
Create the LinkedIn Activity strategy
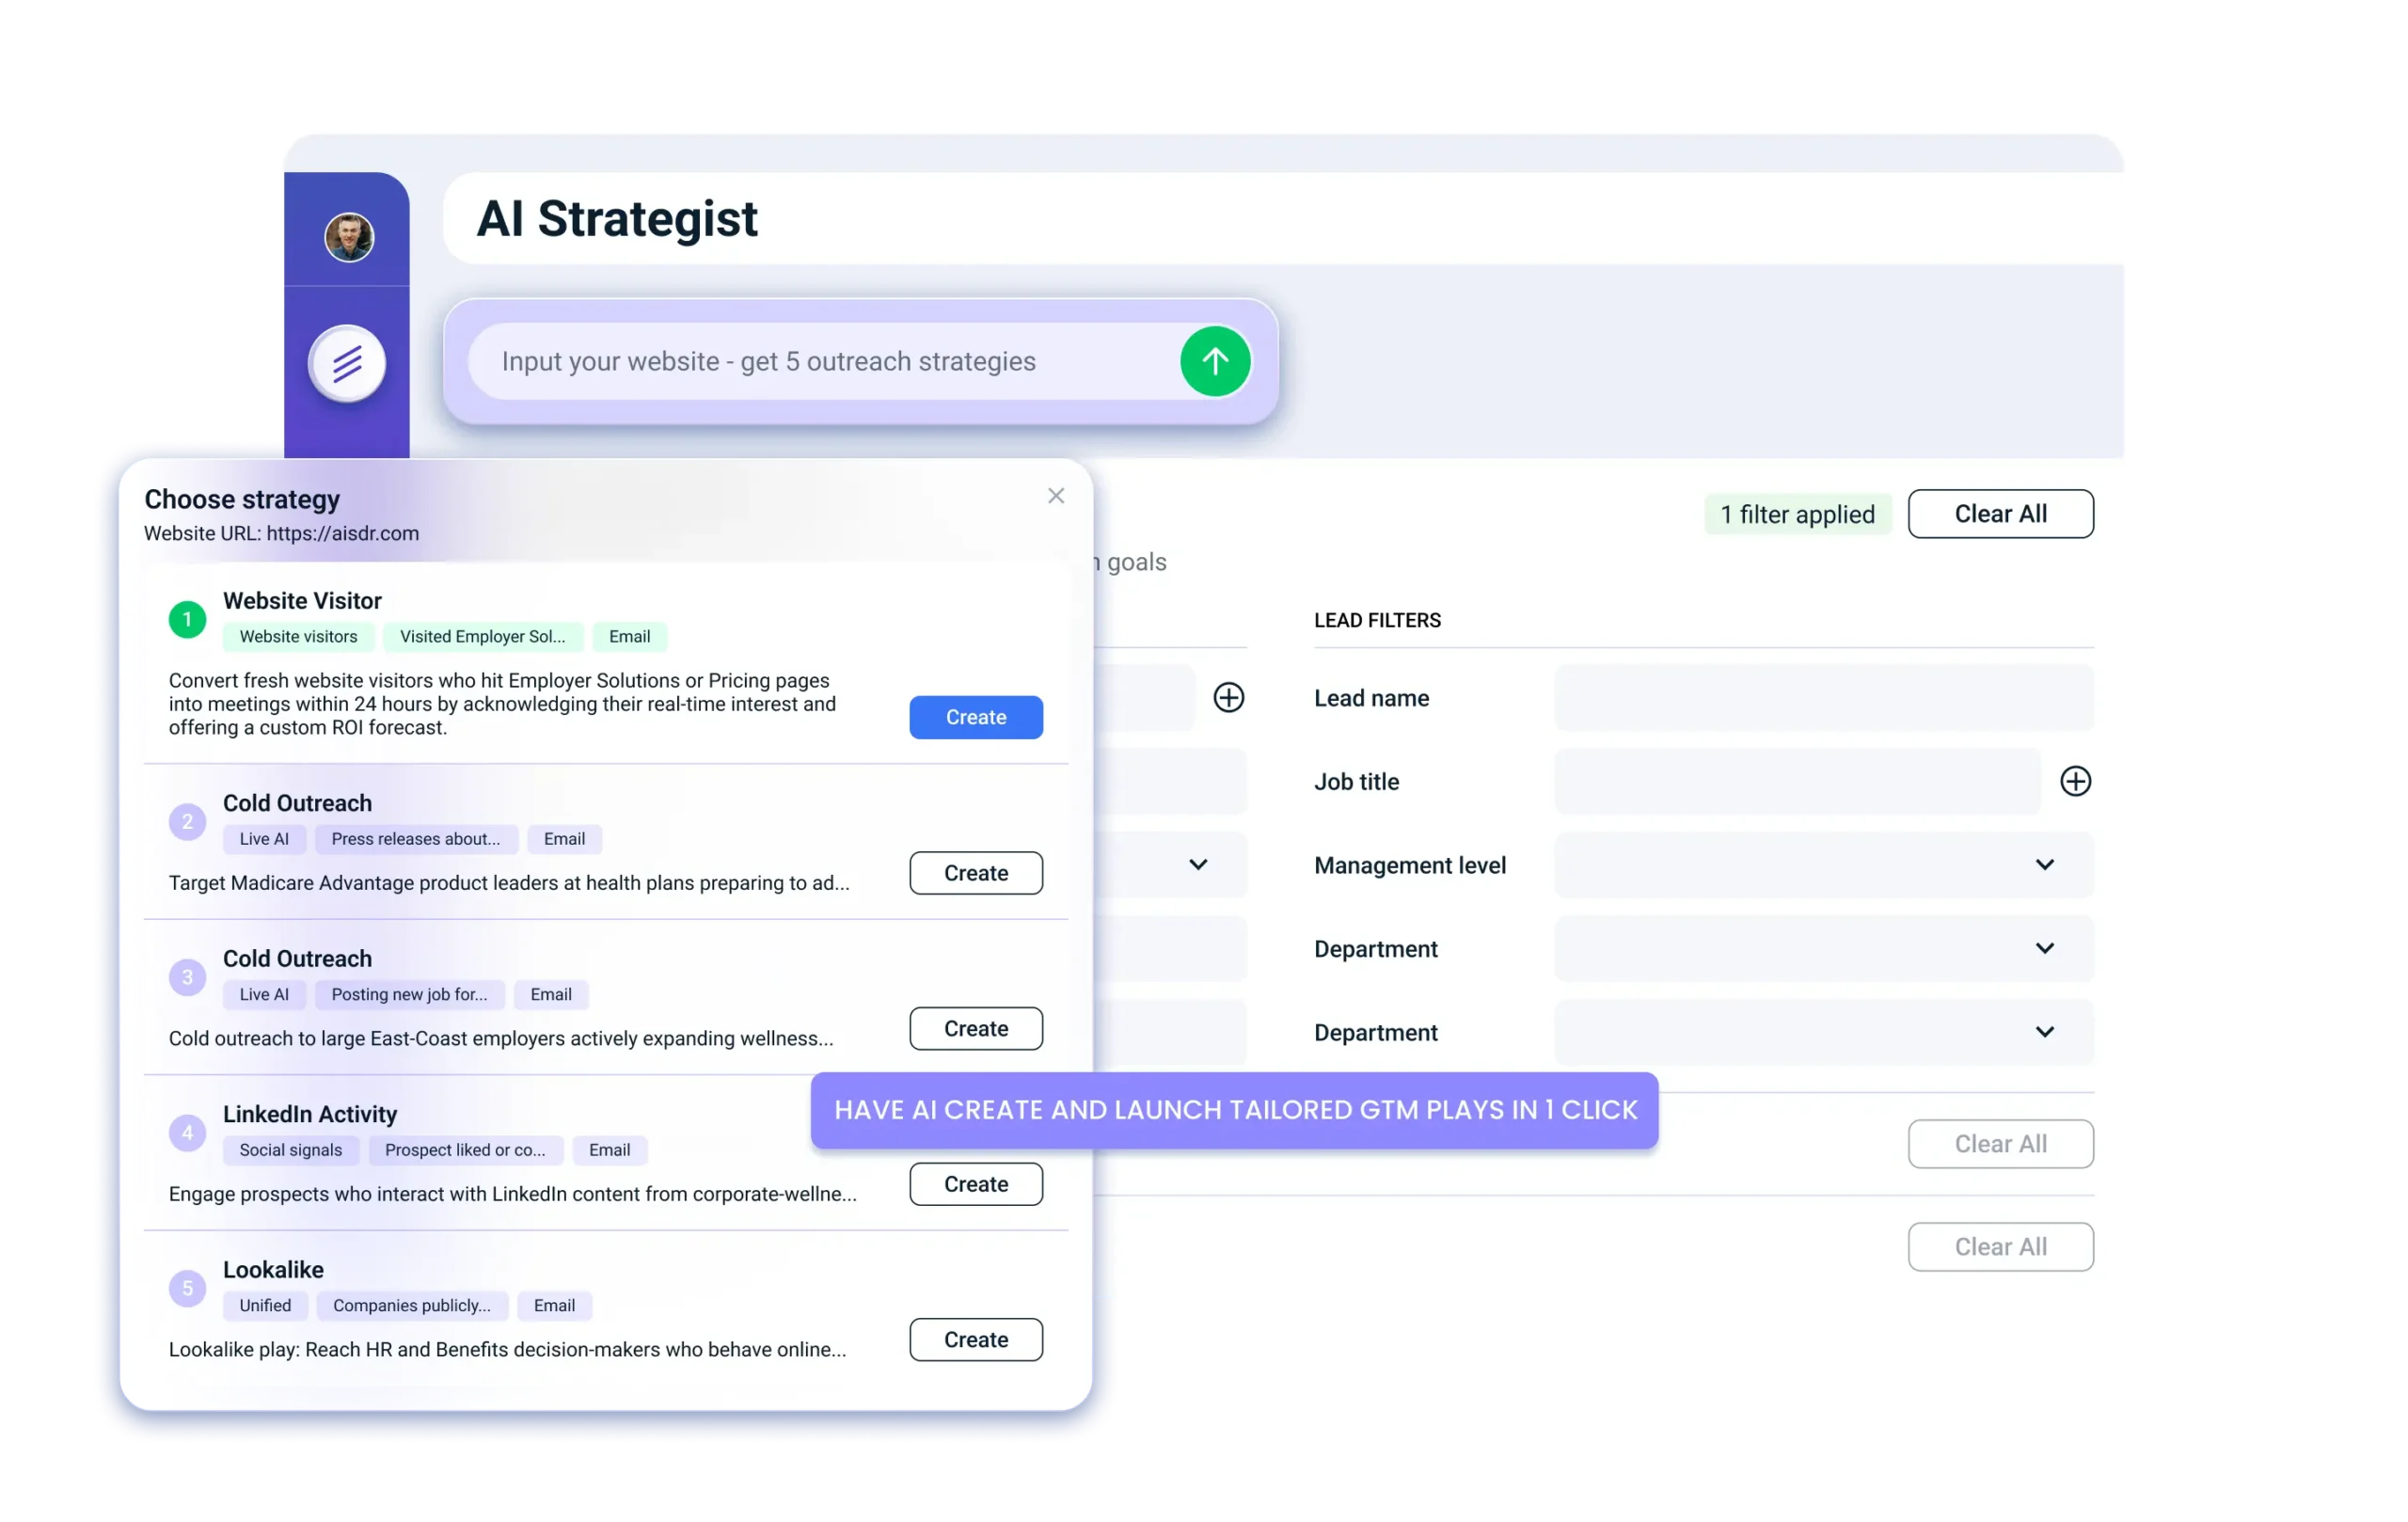click(975, 1184)
